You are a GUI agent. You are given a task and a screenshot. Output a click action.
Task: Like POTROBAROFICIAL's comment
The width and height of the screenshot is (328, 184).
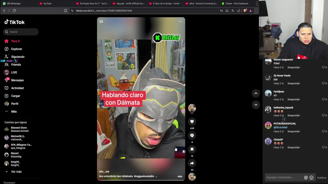coord(323,131)
